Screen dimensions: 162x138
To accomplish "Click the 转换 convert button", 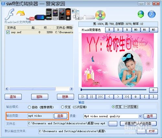I will click(65, 97).
